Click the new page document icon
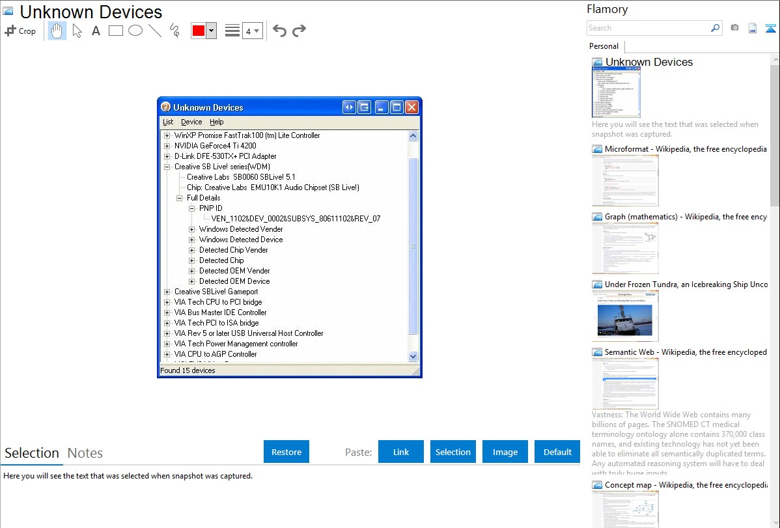The height and width of the screenshot is (528, 780). 753,28
